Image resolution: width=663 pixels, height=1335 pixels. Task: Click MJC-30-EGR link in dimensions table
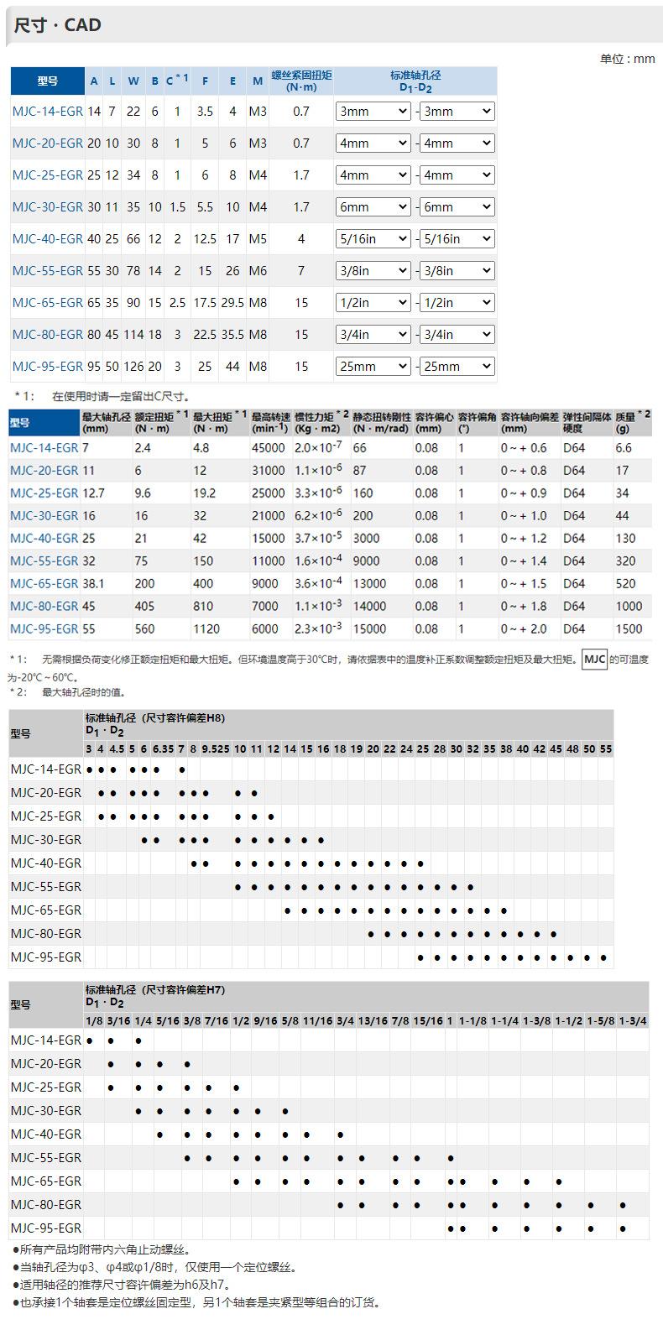coord(48,206)
